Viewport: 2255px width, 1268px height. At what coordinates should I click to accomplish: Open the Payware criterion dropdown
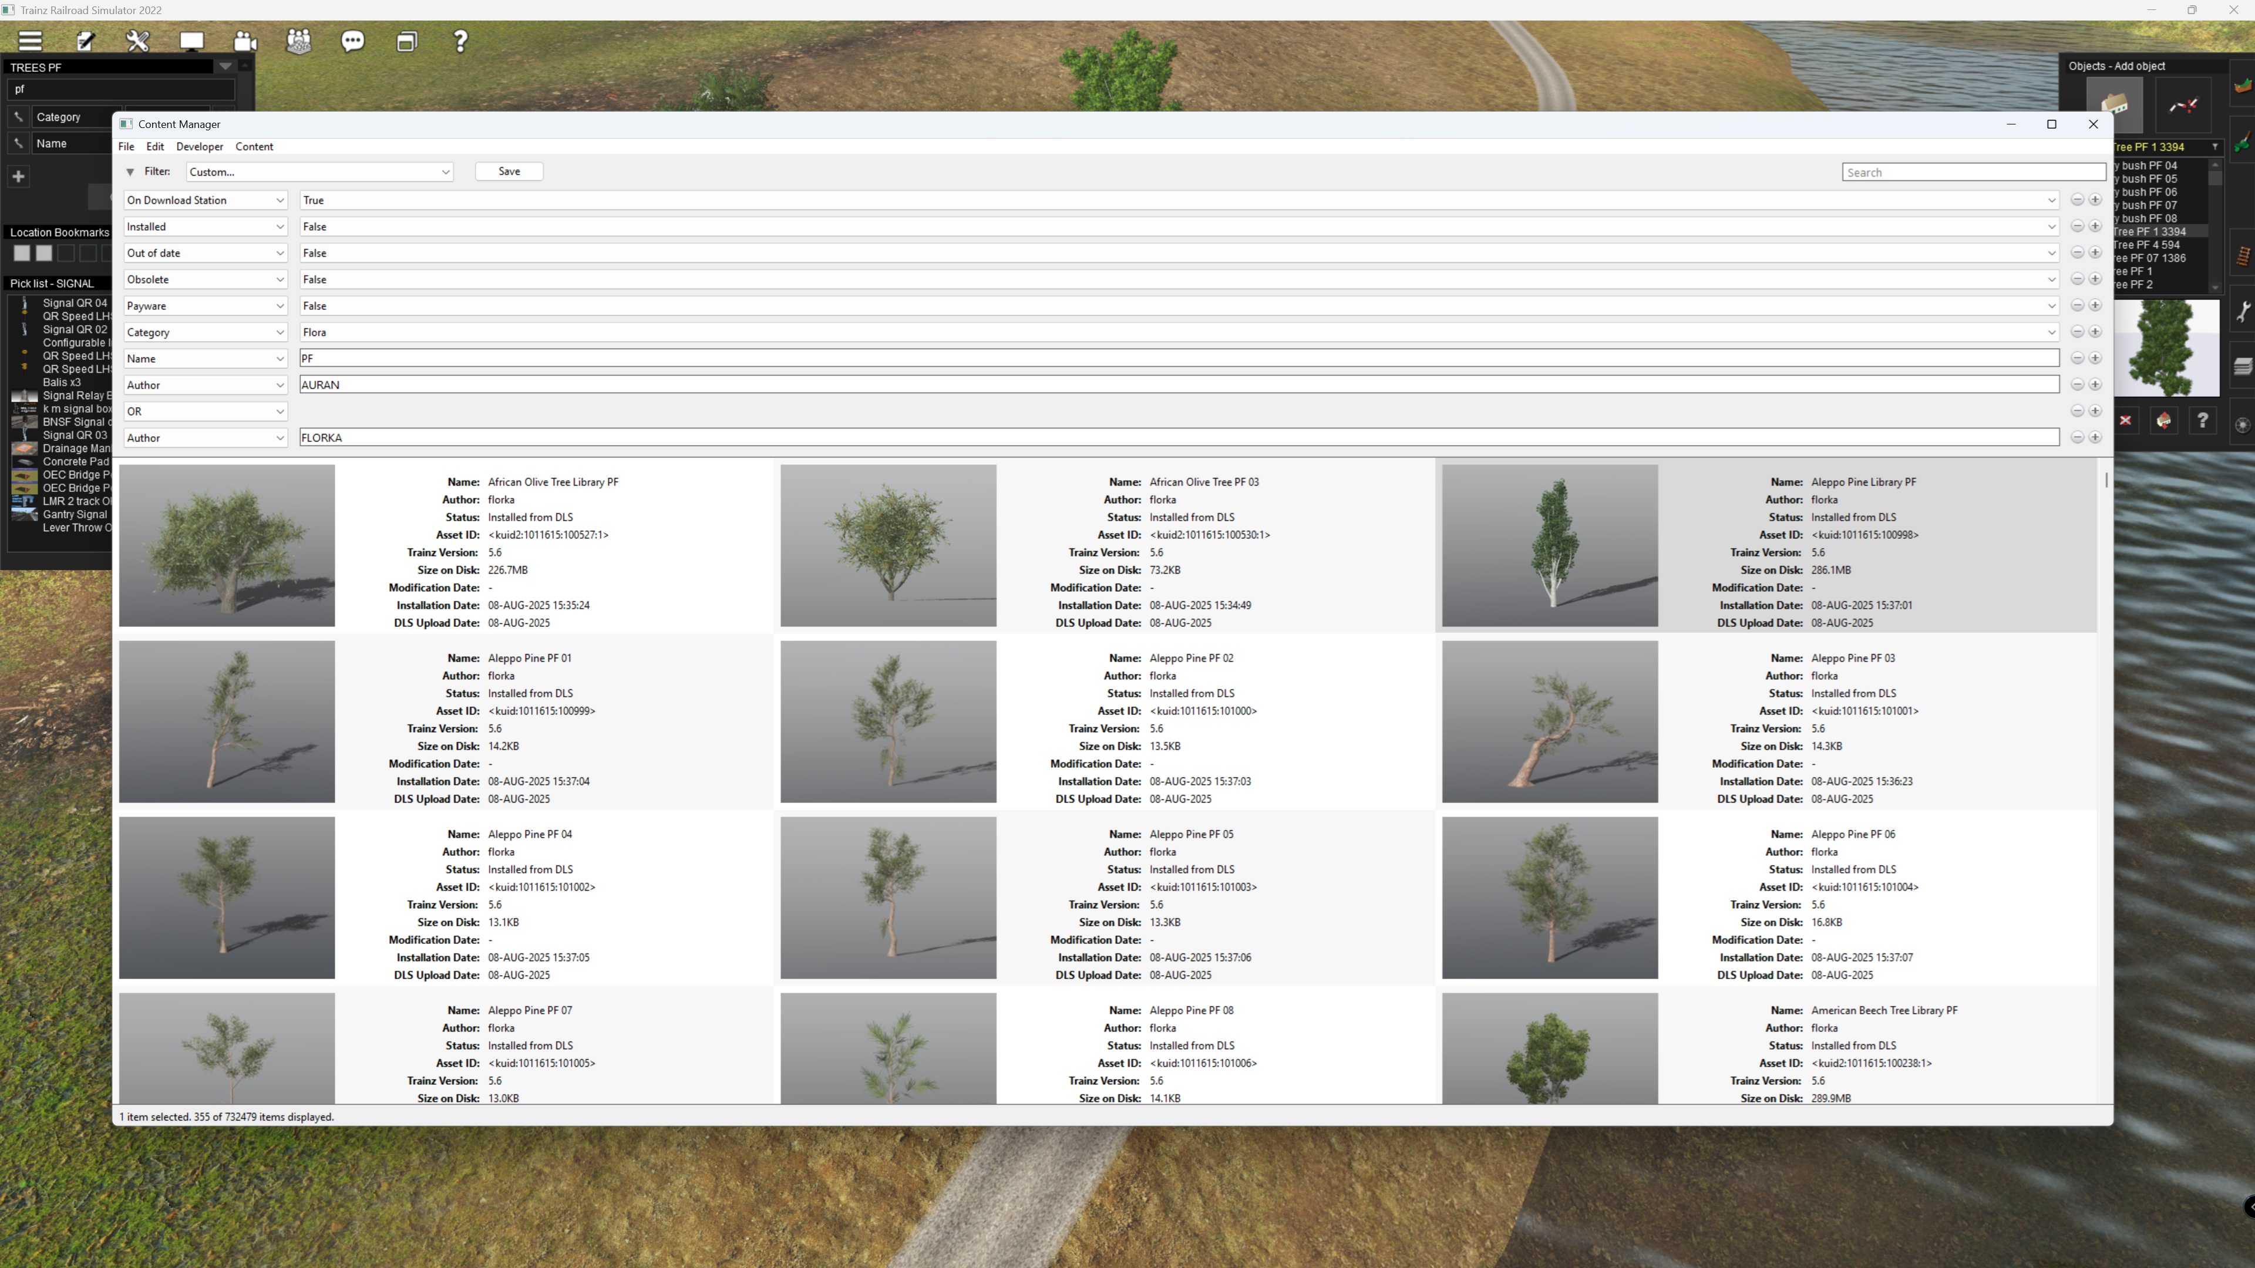(205, 305)
